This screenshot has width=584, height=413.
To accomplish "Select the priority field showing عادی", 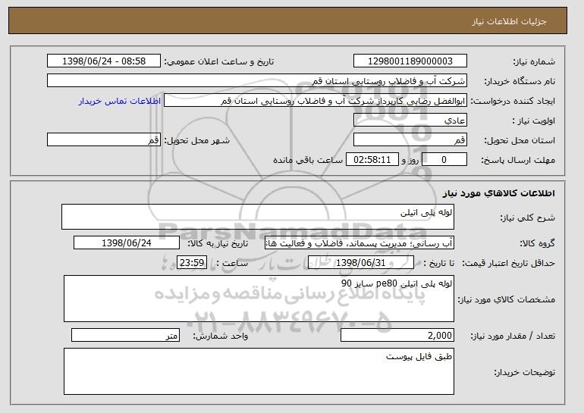I will 410,120.
